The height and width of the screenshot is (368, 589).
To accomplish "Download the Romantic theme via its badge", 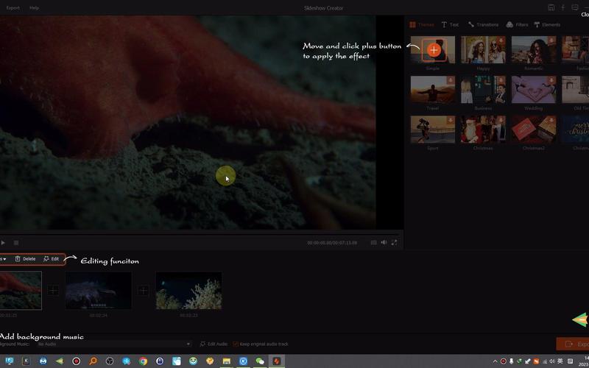I will pos(551,40).
